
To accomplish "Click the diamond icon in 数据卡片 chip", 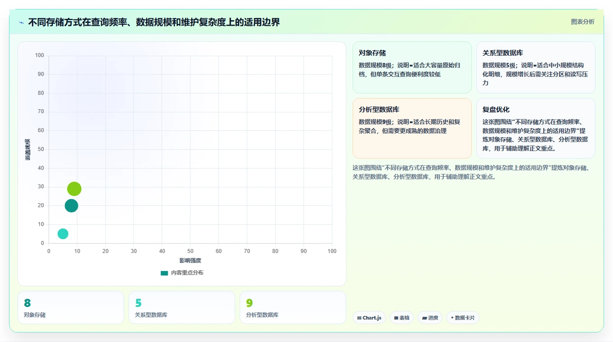I will point(452,318).
